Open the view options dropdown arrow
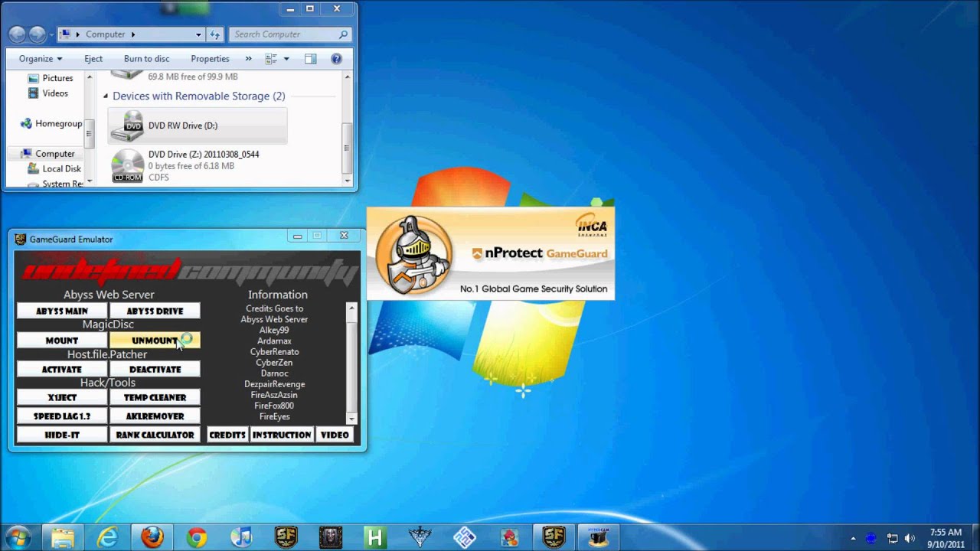Viewport: 980px width, 551px height. (x=286, y=59)
